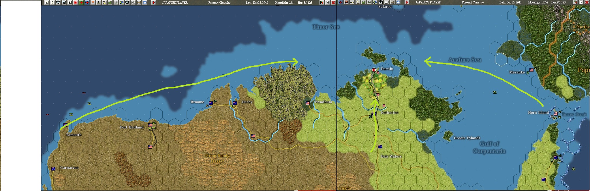Select the US flag base at Wyndham

308,103
